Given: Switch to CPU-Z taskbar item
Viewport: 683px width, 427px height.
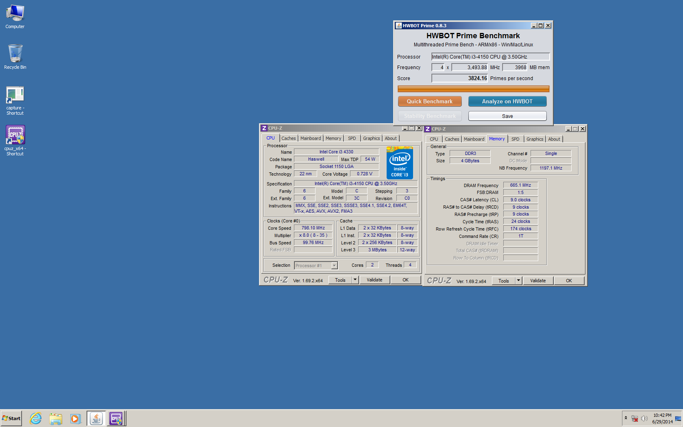Looking at the screenshot, I should point(116,418).
